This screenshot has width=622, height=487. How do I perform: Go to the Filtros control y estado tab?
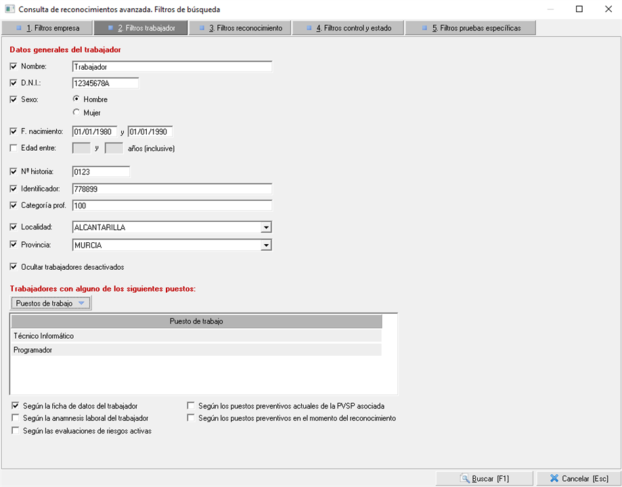347,28
